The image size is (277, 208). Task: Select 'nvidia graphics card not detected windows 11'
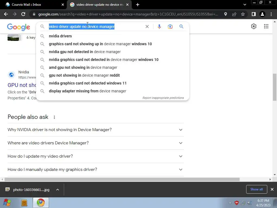point(113,83)
